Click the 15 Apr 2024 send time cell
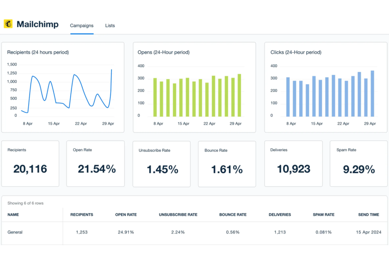The width and height of the screenshot is (389, 259). (x=368, y=232)
